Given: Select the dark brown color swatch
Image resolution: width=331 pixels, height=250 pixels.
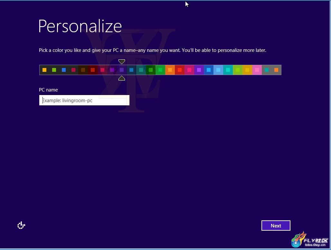Looking at the screenshot, I should [x=83, y=70].
